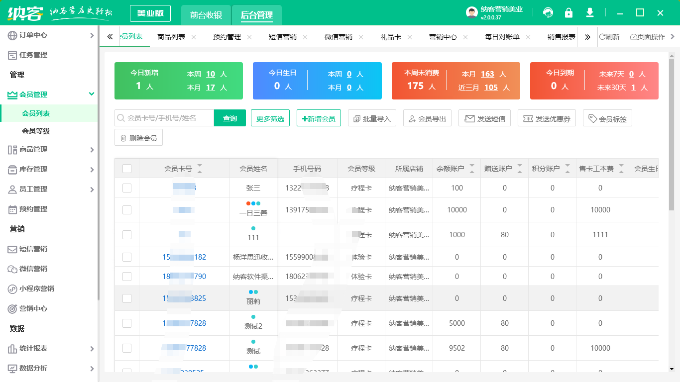Check the row checkbox for 张三
Viewport: 680px width, 382px height.
(x=126, y=188)
